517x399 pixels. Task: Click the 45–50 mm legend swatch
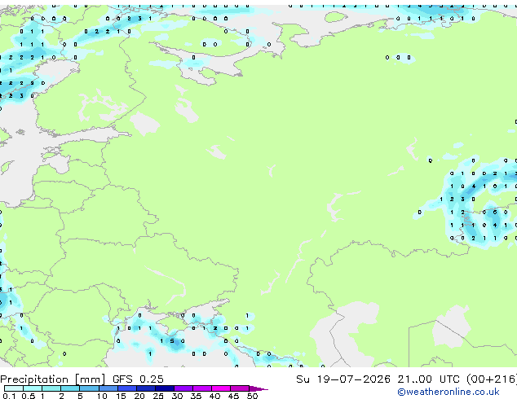(240, 388)
